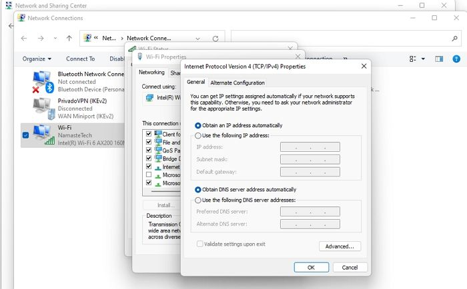This screenshot has width=467, height=289.
Task: Click the IP address input field
Action: [310, 147]
